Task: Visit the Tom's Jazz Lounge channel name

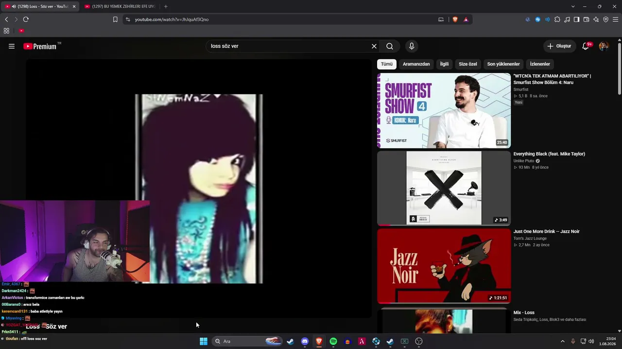Action: click(x=530, y=238)
